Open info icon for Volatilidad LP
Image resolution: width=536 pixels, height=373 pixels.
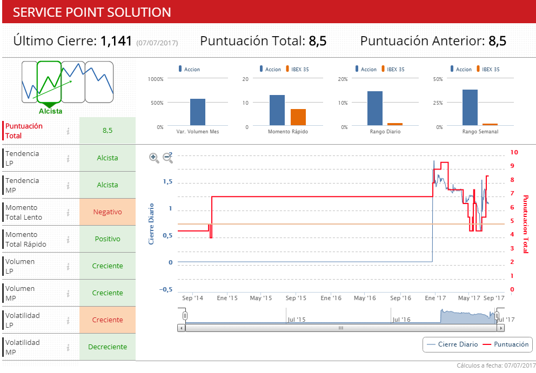[x=68, y=321]
